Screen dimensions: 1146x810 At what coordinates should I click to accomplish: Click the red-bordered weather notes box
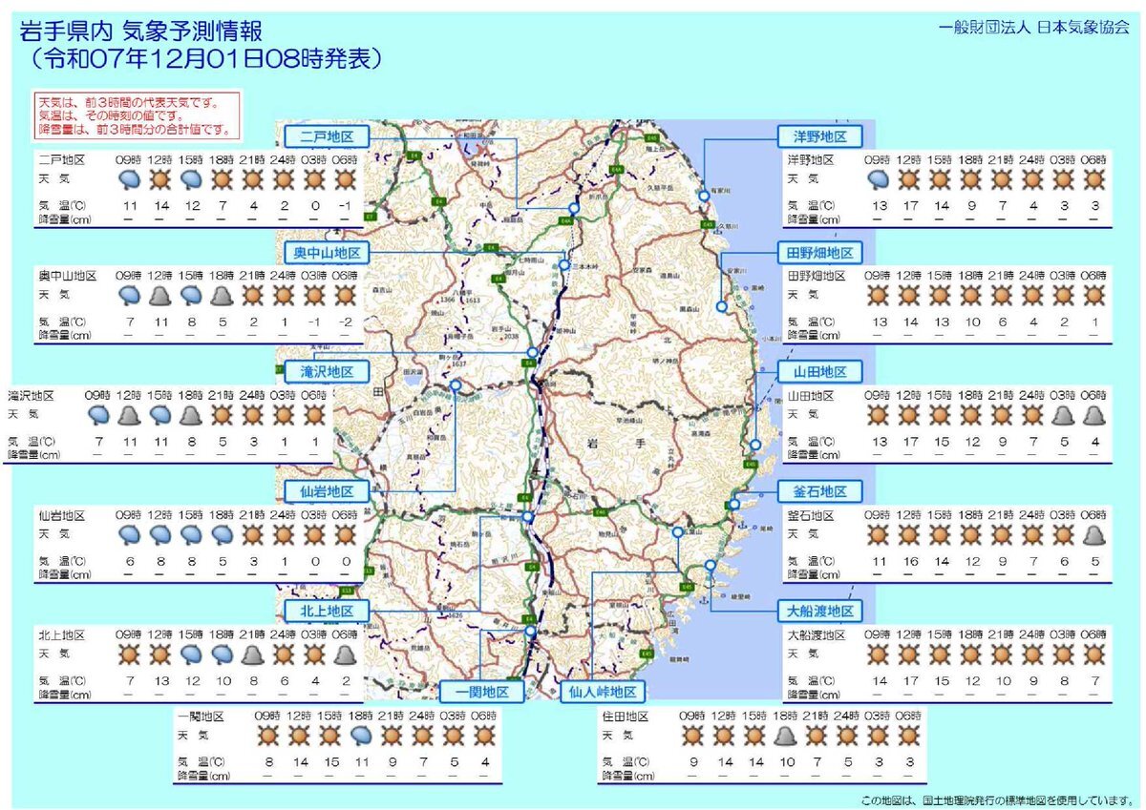138,114
